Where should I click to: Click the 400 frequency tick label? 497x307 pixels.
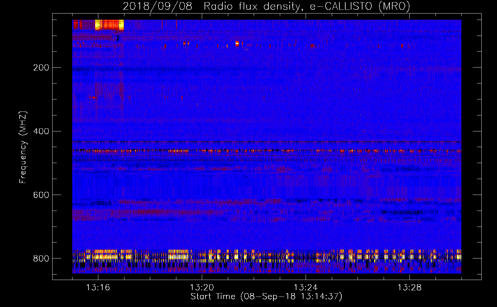tap(41, 131)
